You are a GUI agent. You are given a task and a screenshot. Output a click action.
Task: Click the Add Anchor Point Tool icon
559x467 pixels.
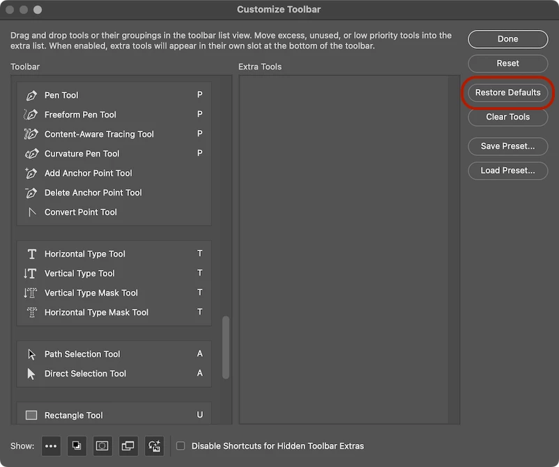(x=31, y=173)
